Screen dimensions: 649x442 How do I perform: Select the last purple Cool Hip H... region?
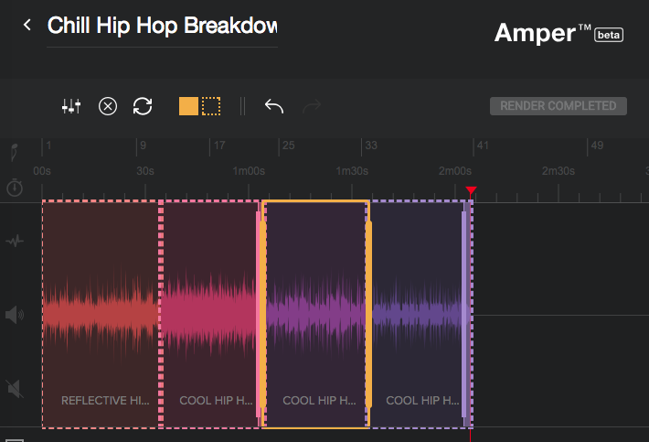coord(418,314)
